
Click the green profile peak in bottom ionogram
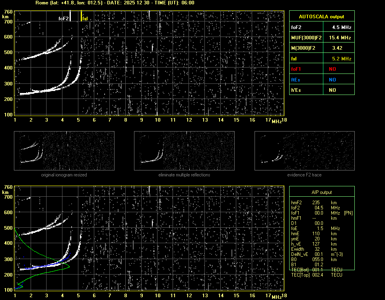(69, 267)
